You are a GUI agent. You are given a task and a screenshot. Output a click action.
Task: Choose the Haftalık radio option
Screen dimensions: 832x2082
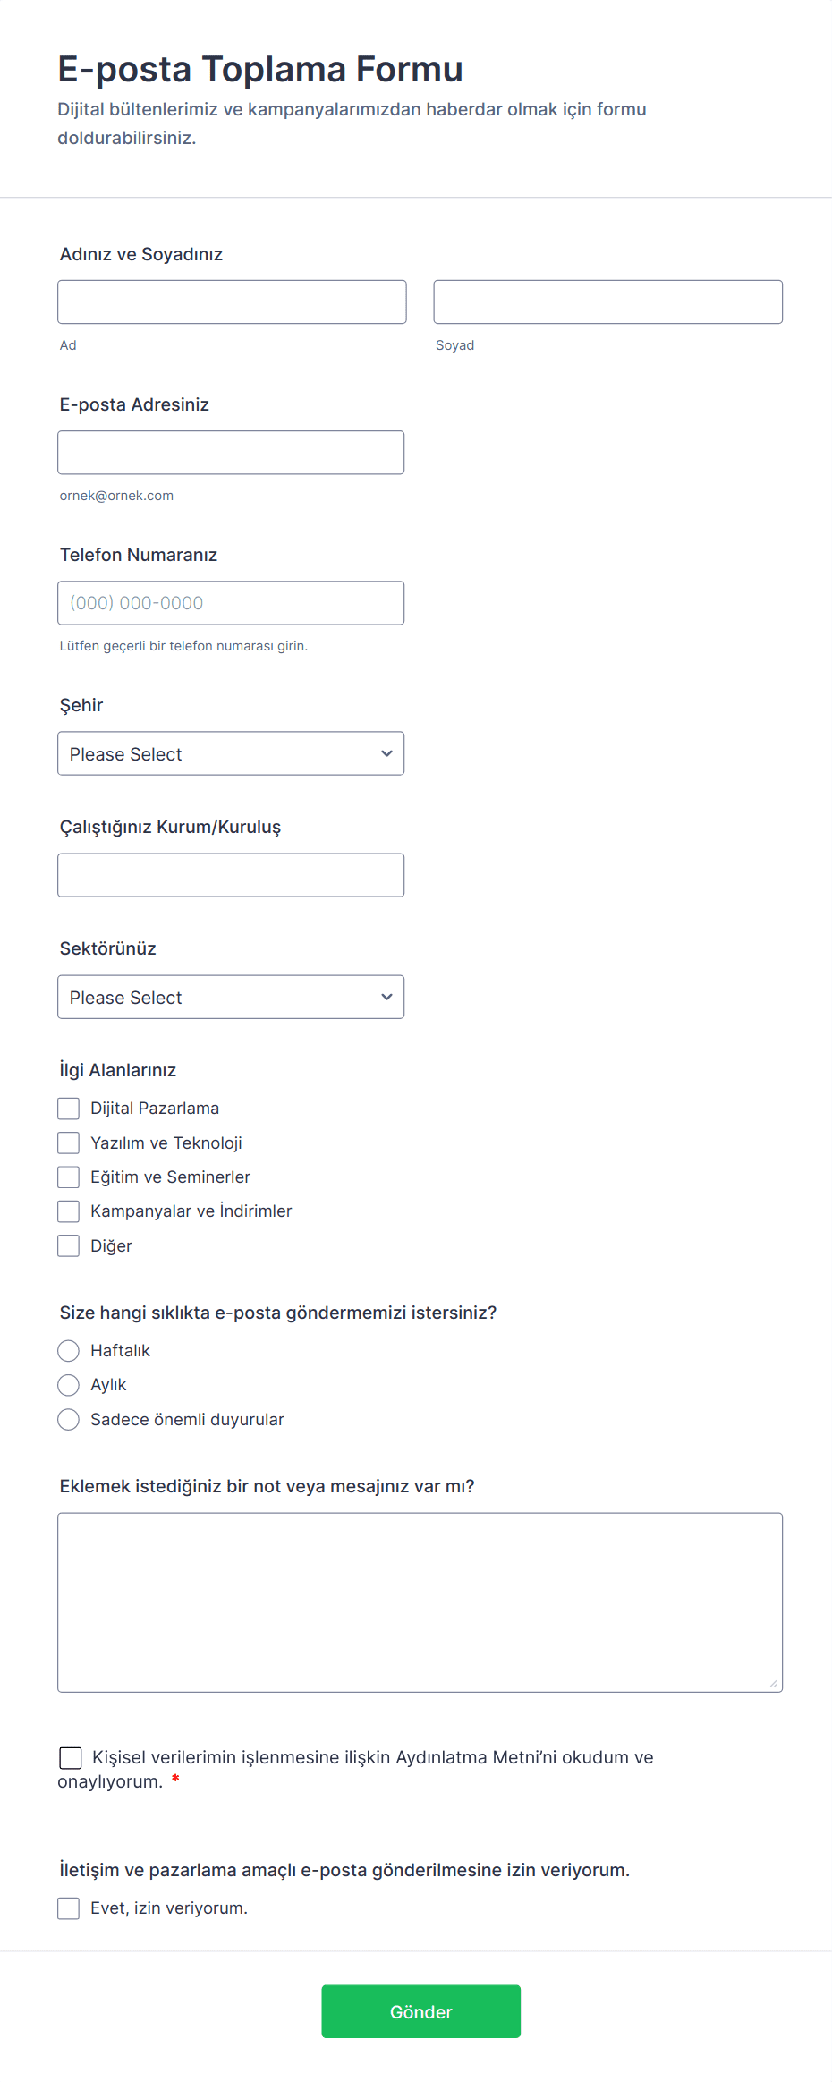(x=69, y=1350)
